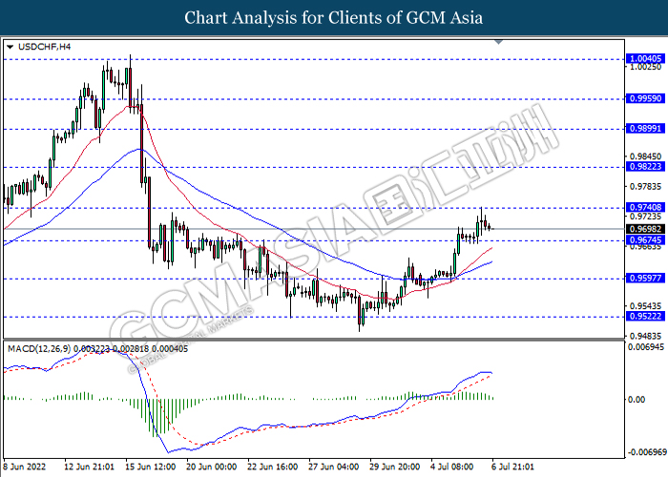The image size is (668, 477).
Task: Click the MACD 0.00 zero scale value
Action: click(637, 400)
